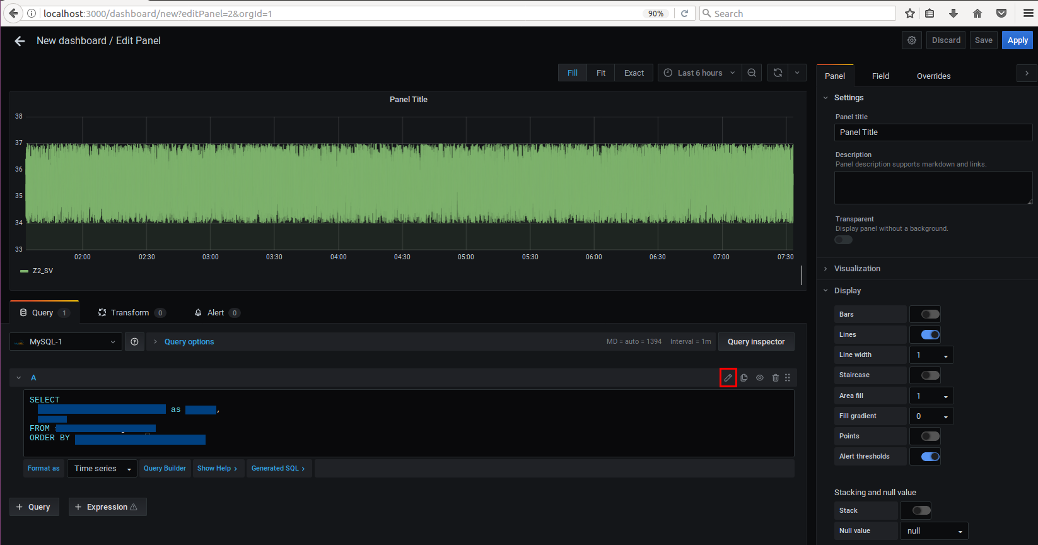1038x545 pixels.
Task: Open Format as Time series dropdown
Action: click(x=102, y=469)
